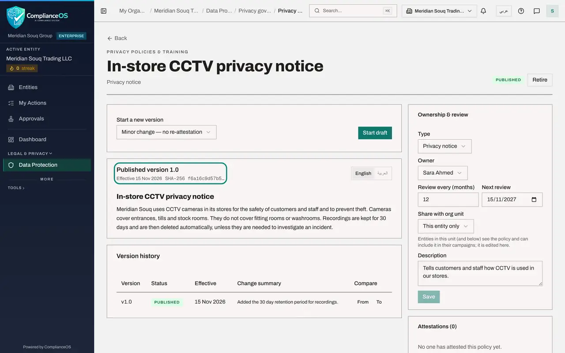Click the SHA-256 hash text
565x353 pixels.
coord(195,179)
